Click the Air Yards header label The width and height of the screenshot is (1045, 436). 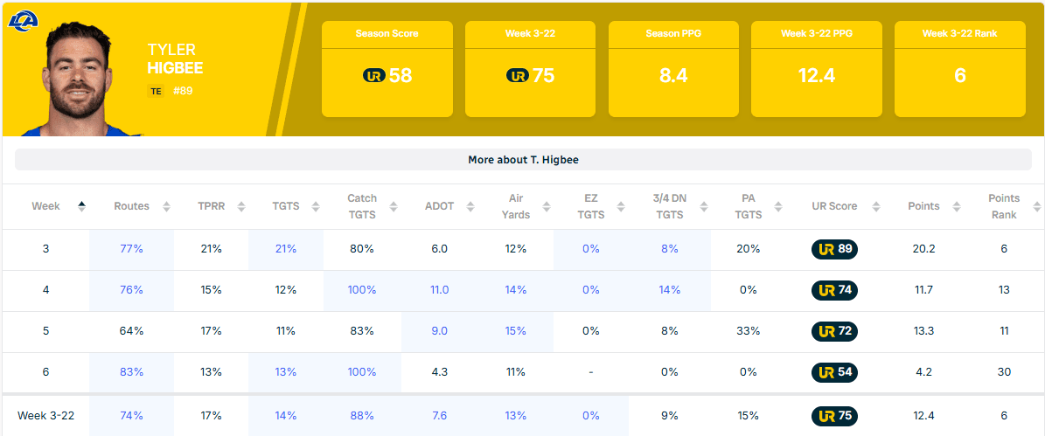(x=515, y=206)
